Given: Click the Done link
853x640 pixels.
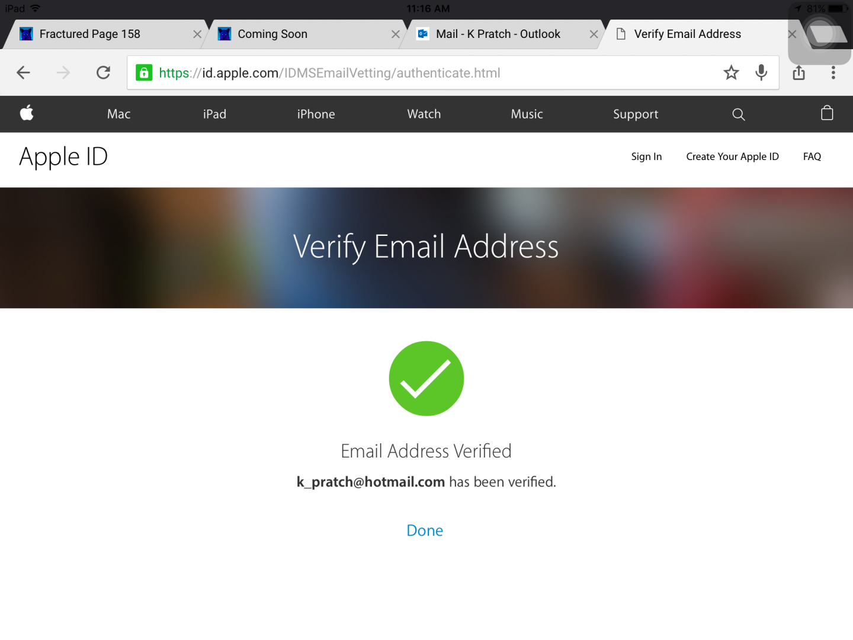Looking at the screenshot, I should tap(425, 530).
